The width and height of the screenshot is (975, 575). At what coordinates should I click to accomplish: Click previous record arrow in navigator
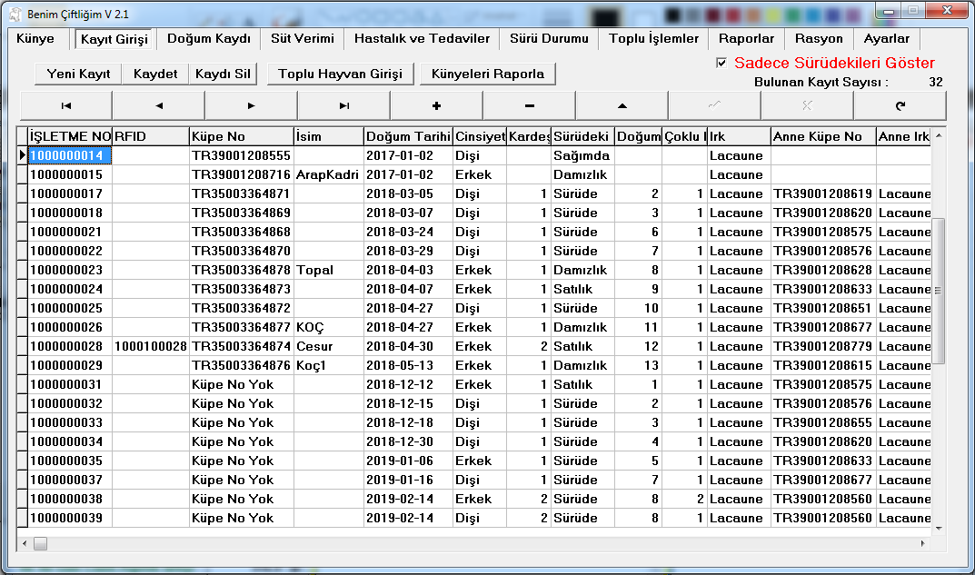159,105
